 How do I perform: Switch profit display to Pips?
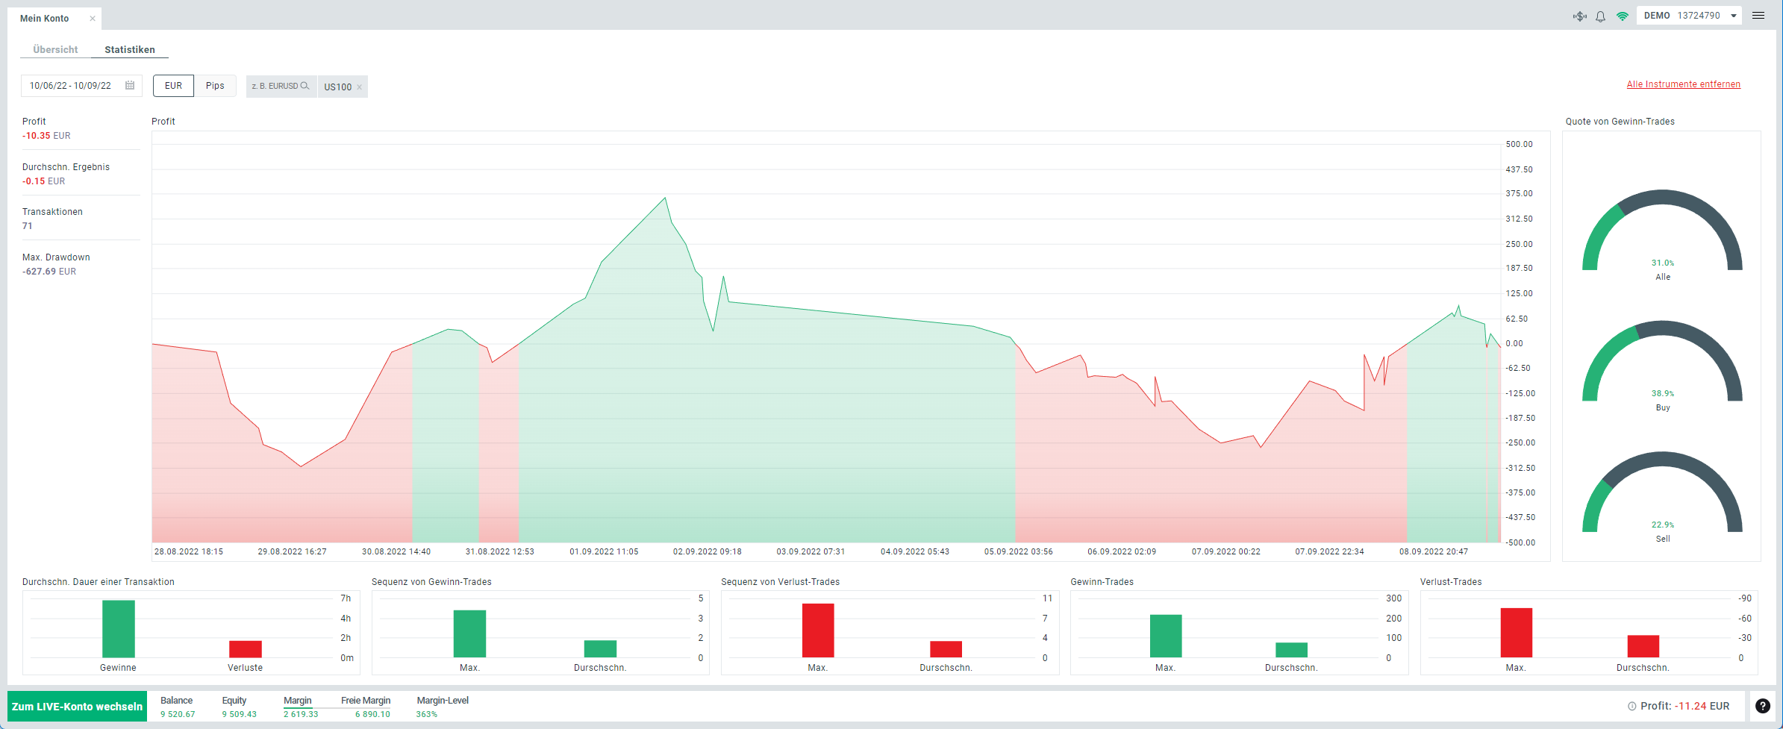click(x=215, y=86)
